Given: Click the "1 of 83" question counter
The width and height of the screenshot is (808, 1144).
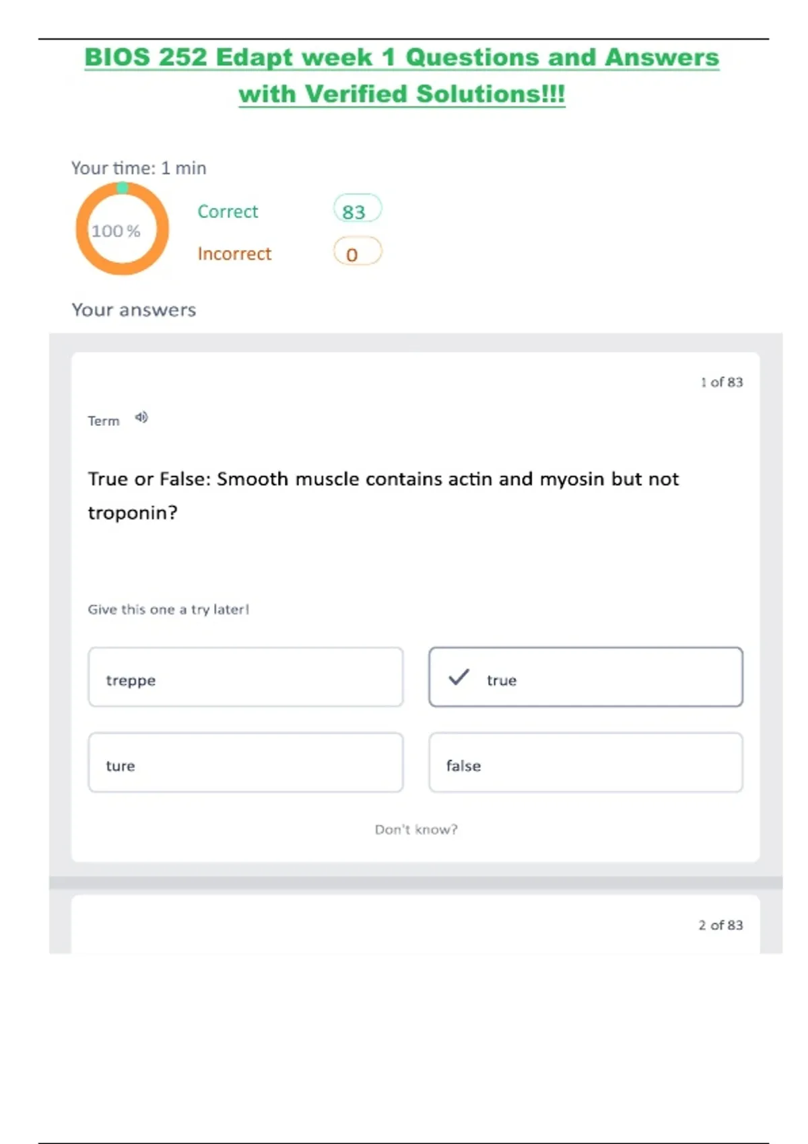Looking at the screenshot, I should point(721,382).
